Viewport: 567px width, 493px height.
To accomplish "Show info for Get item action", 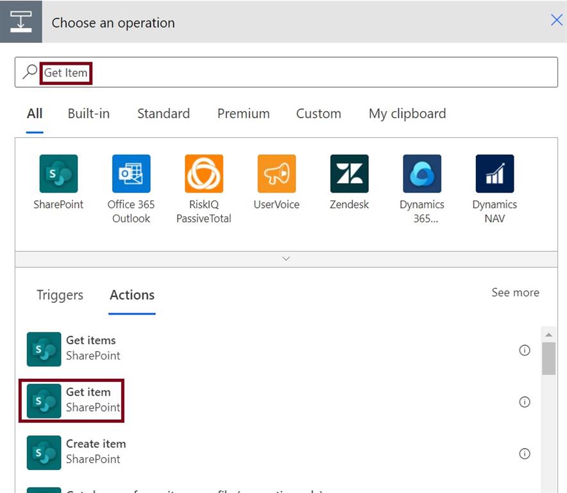I will tap(525, 402).
